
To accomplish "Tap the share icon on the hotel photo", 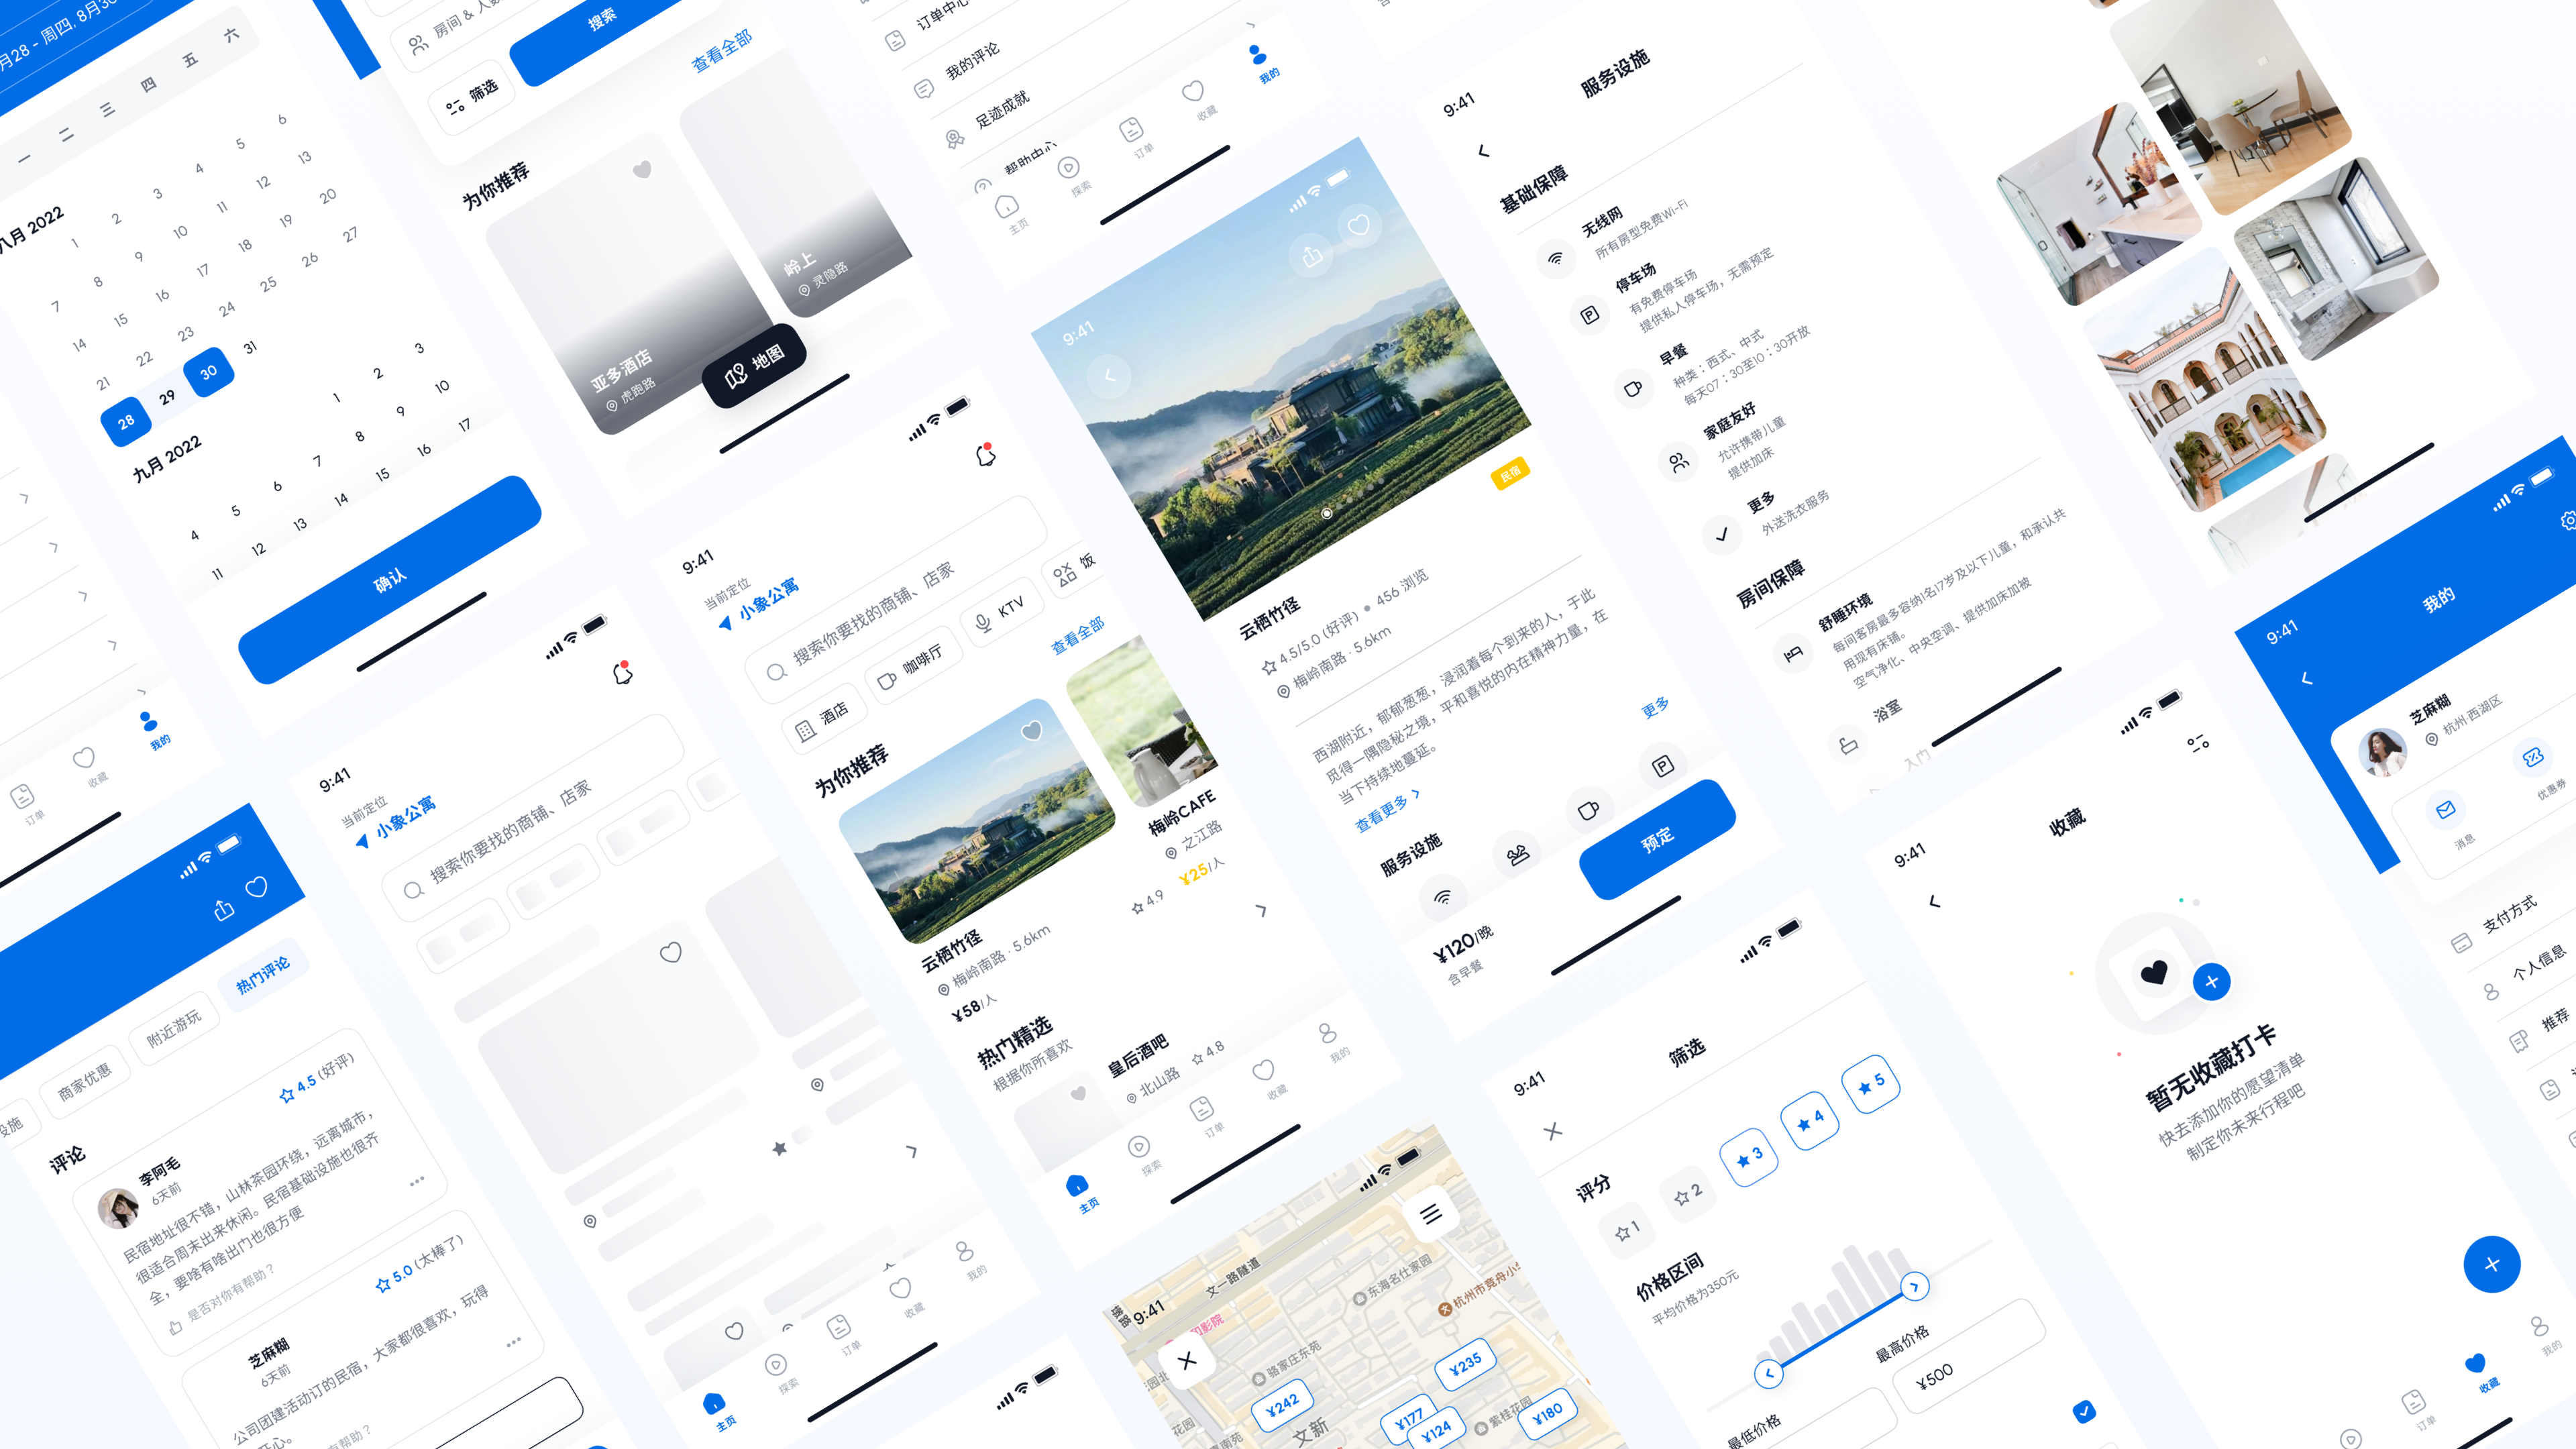I will click(1312, 256).
